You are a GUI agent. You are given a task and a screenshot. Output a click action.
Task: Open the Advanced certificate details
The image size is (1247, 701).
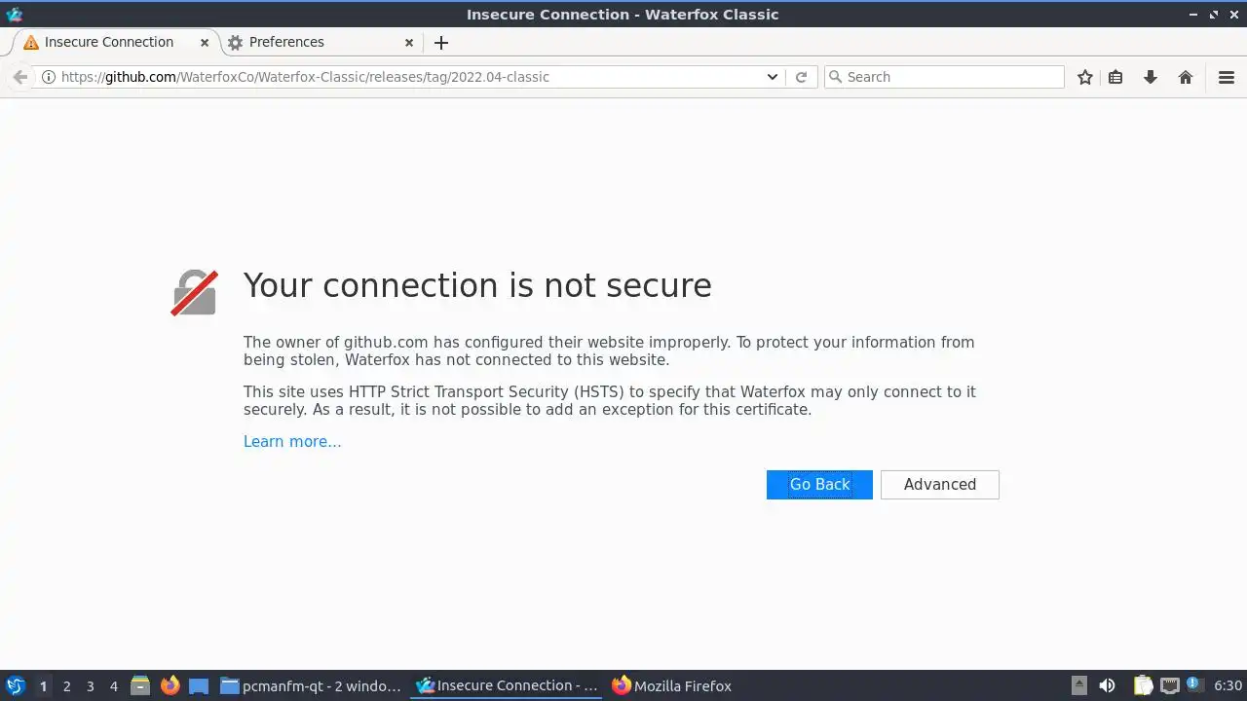(x=940, y=485)
